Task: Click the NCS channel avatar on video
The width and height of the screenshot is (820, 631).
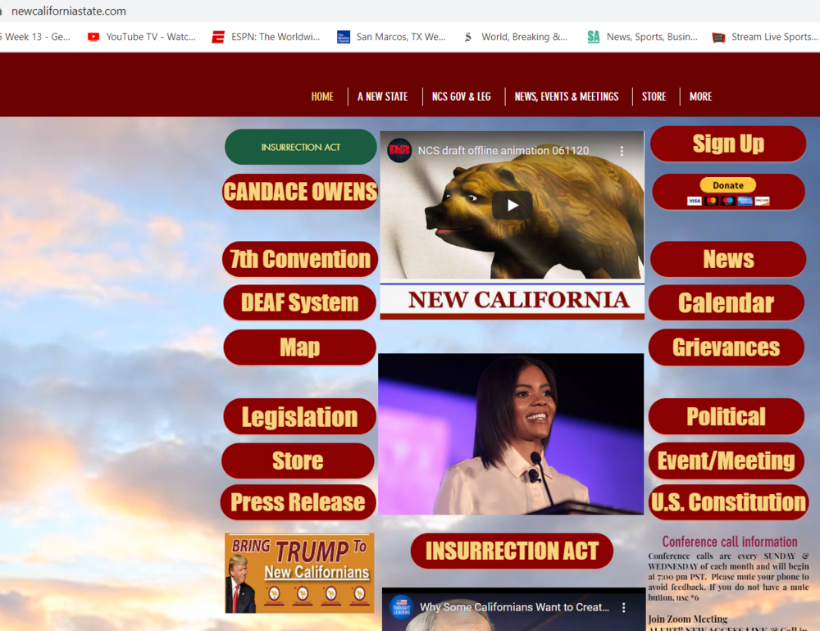Action: point(399,151)
